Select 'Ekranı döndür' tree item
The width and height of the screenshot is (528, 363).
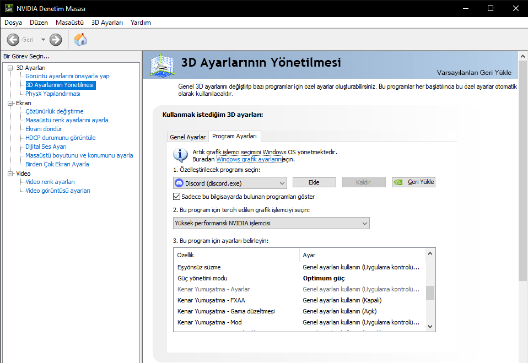tap(44, 129)
